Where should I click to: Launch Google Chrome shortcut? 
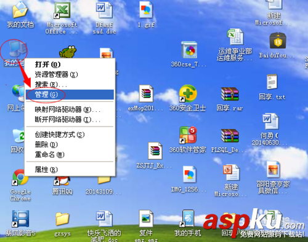[x=20, y=178]
